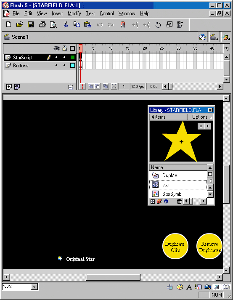Click the Add Layer icon
233x300 pixels.
9,87
